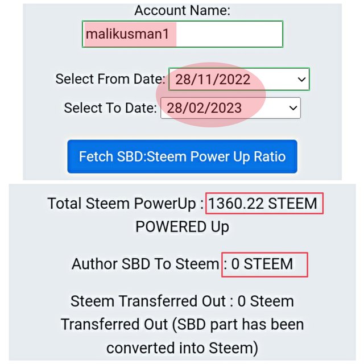Click the chevron arrow on From Date
Screen dimensions: 364x364
click(x=302, y=80)
